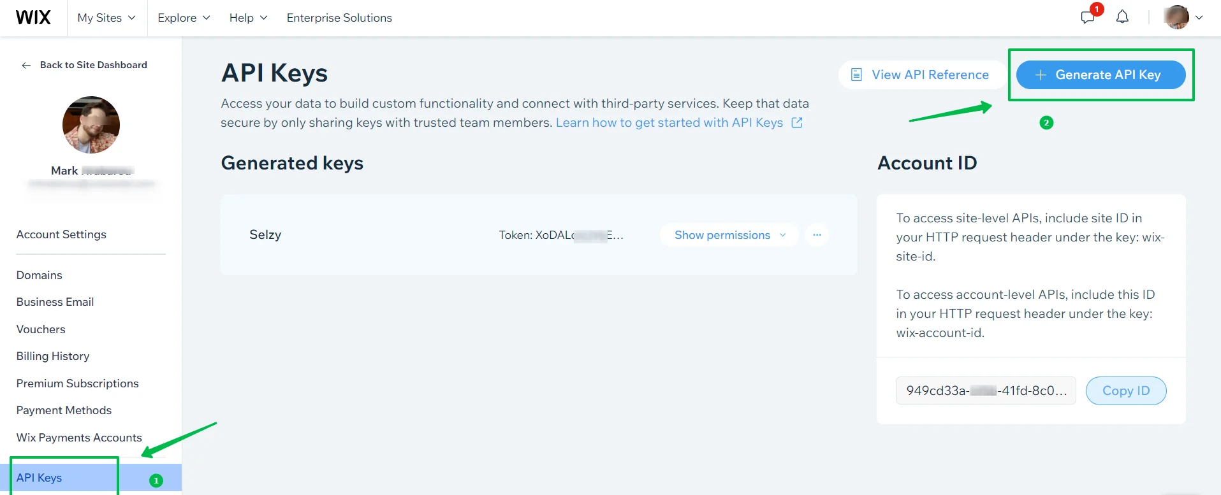The image size is (1221, 495).
Task: Open the Help dropdown
Action: pyautogui.click(x=247, y=18)
